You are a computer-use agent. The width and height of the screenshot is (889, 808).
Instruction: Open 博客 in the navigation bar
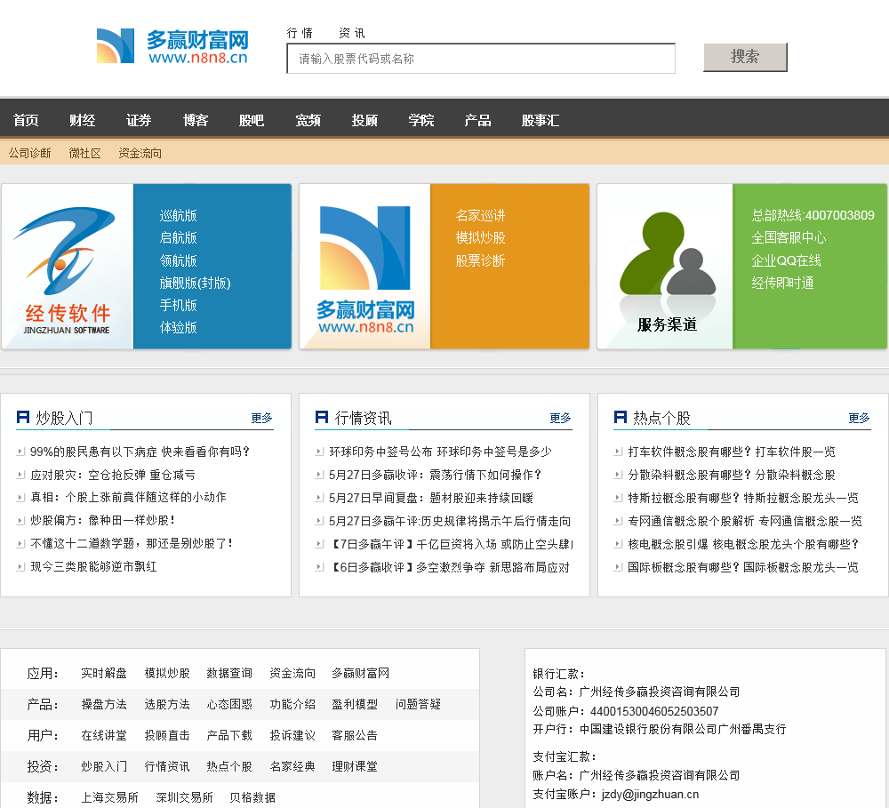tap(196, 120)
